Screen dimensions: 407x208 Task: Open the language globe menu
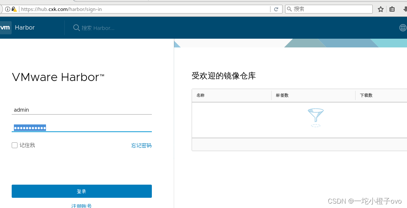tap(403, 27)
